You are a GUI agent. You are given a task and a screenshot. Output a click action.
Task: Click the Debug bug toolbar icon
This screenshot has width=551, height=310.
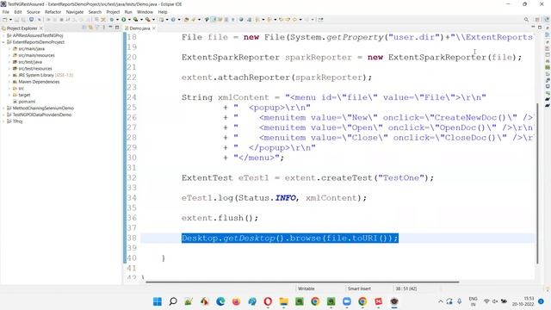112,20
